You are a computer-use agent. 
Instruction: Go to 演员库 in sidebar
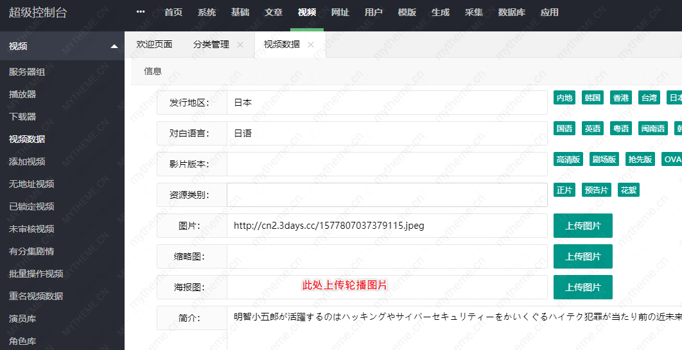(x=22, y=319)
